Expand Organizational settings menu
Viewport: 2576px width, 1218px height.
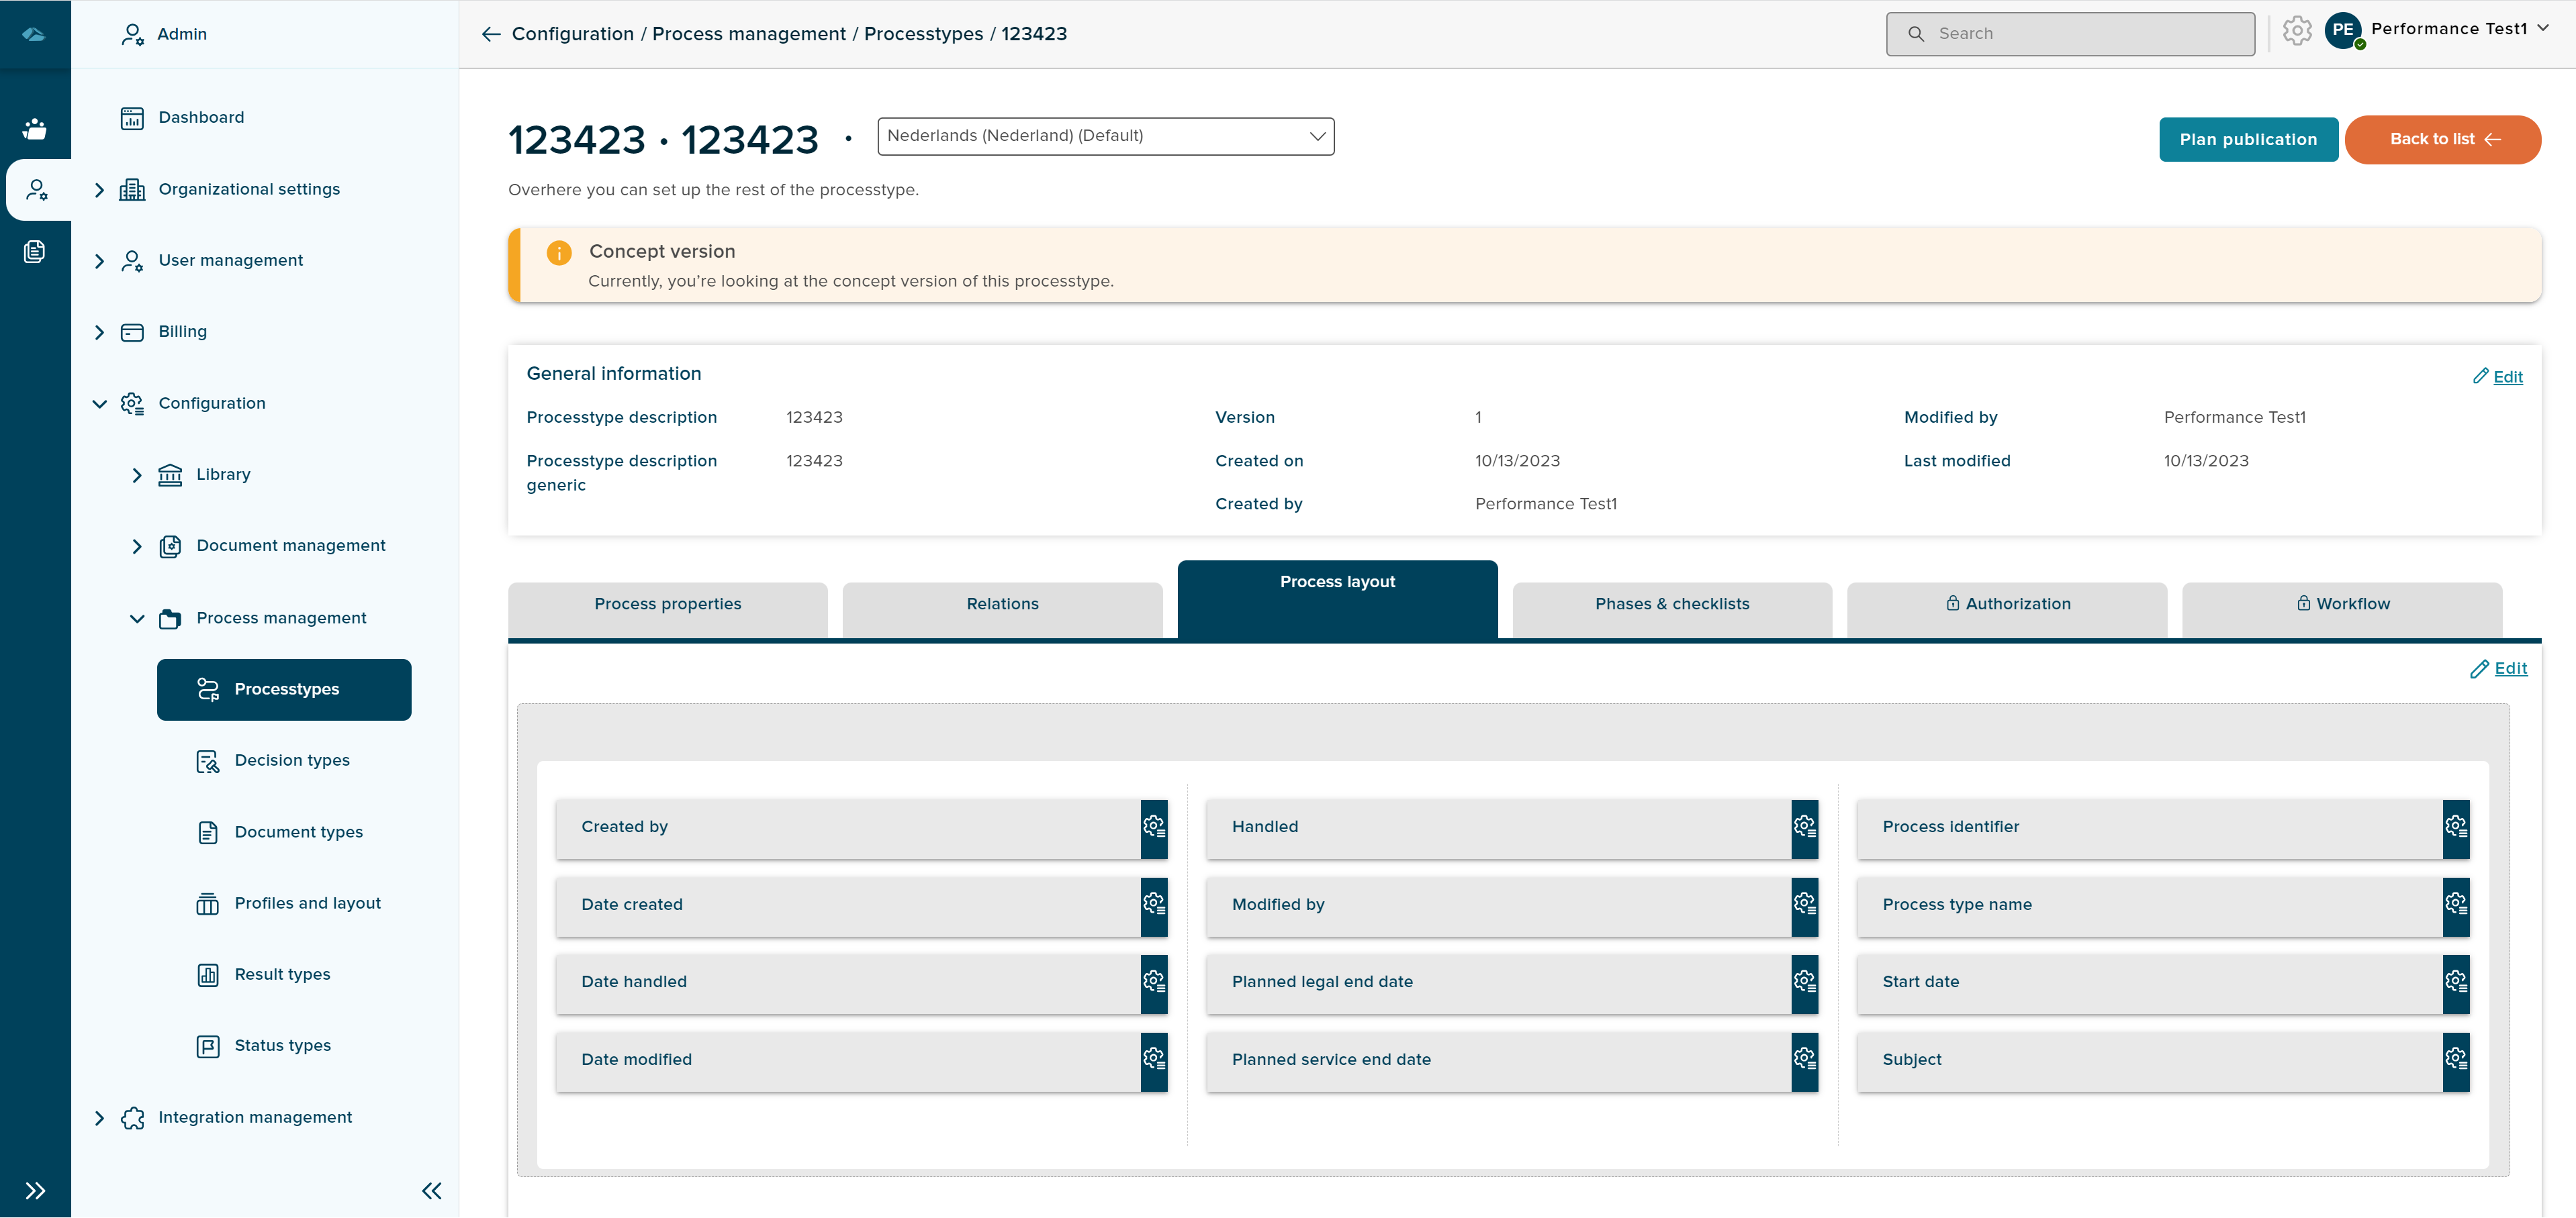99,190
